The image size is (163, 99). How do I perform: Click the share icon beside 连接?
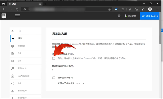(12, 83)
